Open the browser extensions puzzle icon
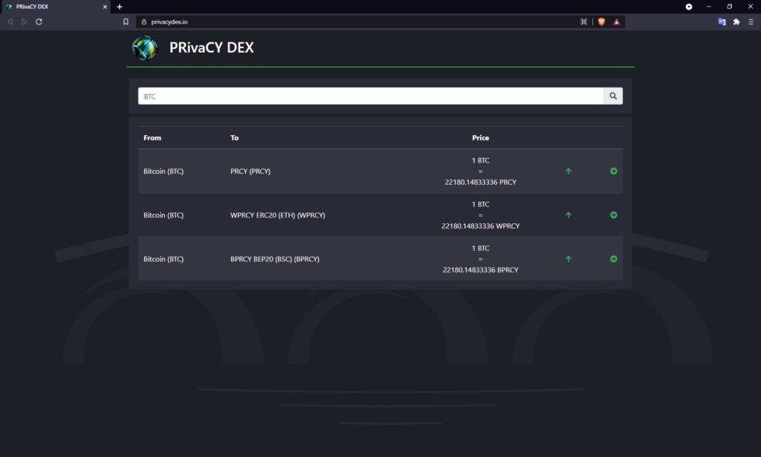The width and height of the screenshot is (761, 457). [736, 22]
